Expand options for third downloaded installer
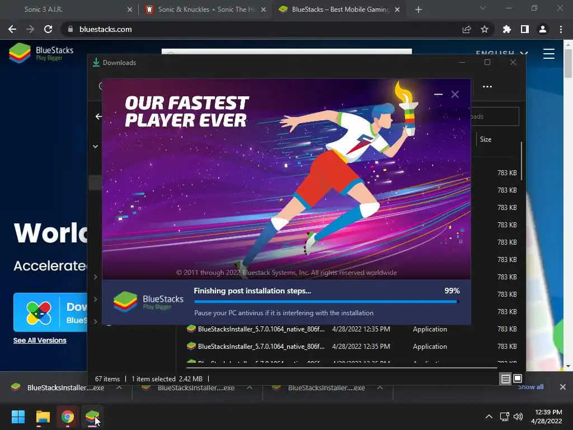The image size is (573, 430). click(380, 387)
